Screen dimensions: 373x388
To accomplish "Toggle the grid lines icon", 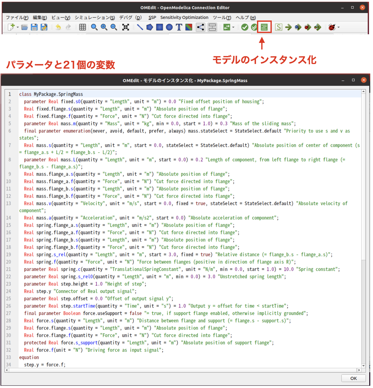I will point(82,27).
